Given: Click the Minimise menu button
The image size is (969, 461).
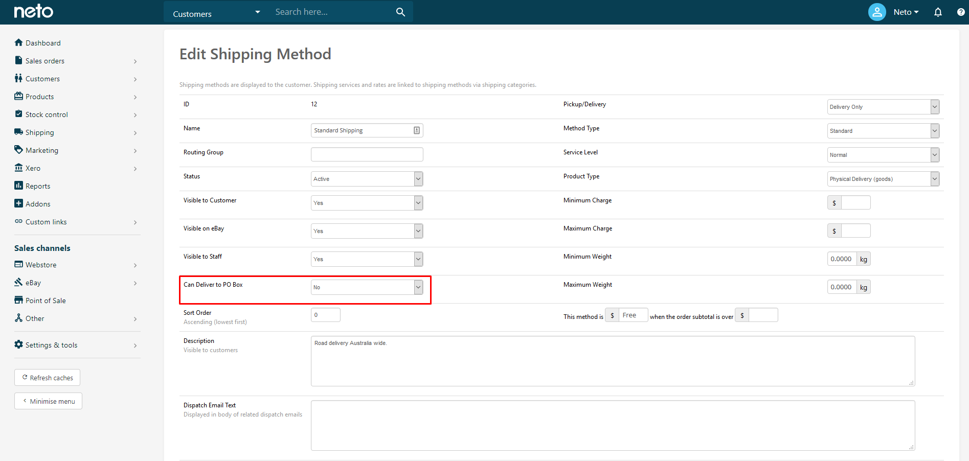Looking at the screenshot, I should pos(48,401).
